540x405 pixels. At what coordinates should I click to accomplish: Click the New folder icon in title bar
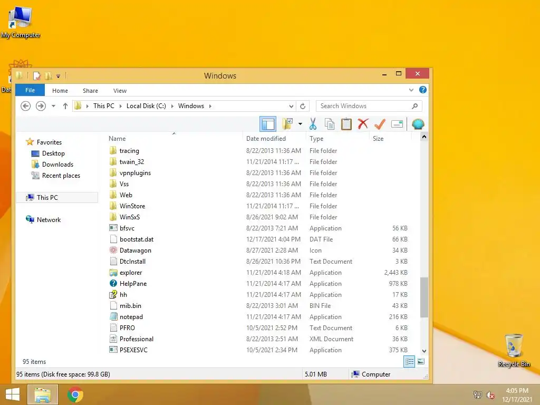[48, 75]
